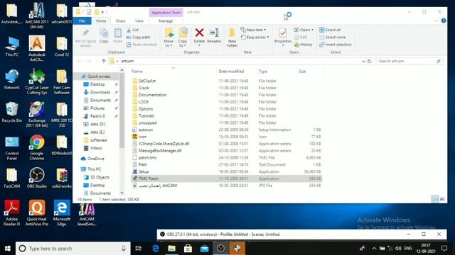Switch to the Share ribbon tab

coord(120,21)
